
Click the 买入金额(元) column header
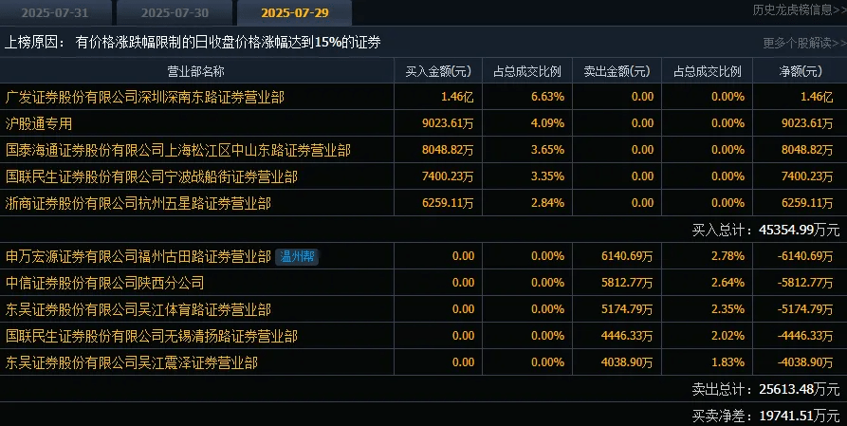point(438,71)
